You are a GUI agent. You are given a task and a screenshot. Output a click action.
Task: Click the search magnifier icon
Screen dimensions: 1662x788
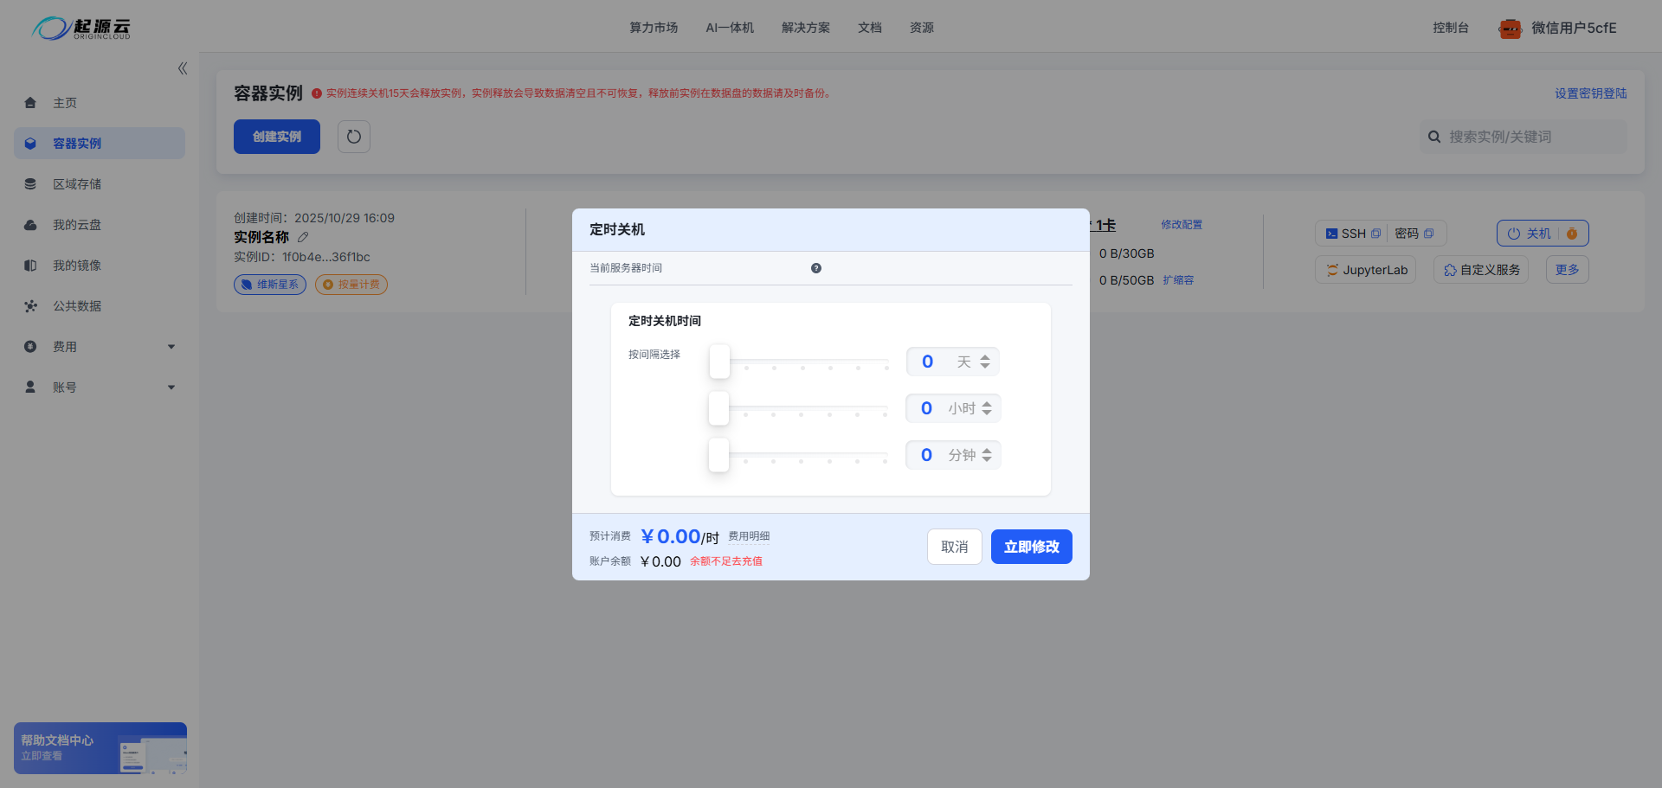click(x=1434, y=137)
